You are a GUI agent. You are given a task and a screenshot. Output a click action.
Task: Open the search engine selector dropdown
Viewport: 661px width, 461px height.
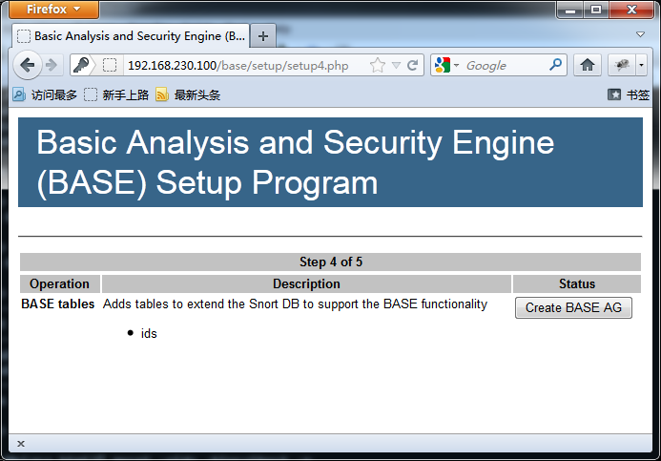[x=446, y=65]
